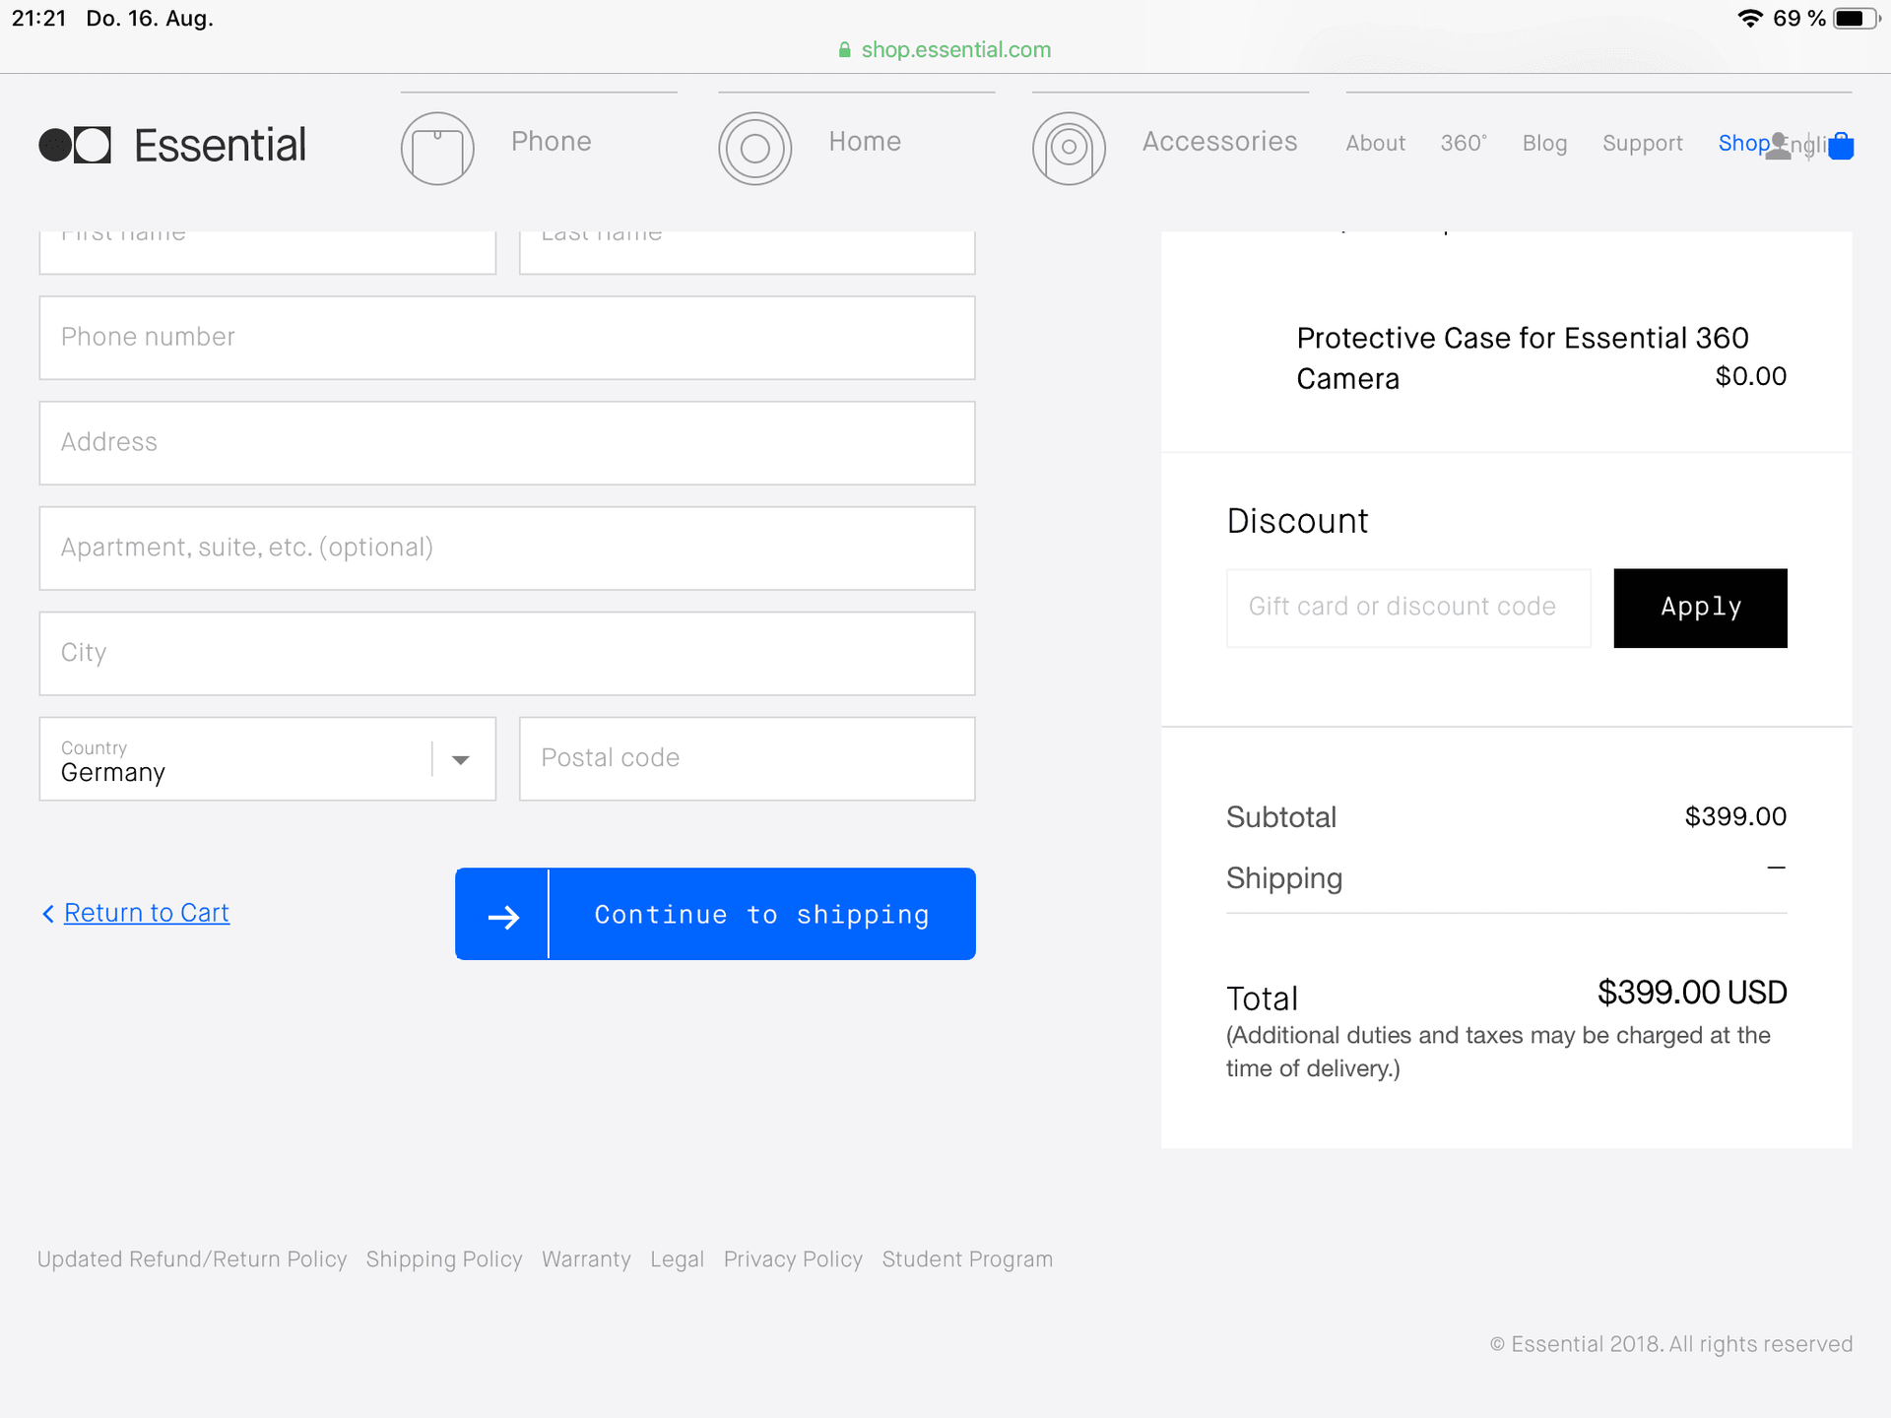This screenshot has width=1891, height=1418.
Task: Focus the First name field
Action: [x=267, y=252]
